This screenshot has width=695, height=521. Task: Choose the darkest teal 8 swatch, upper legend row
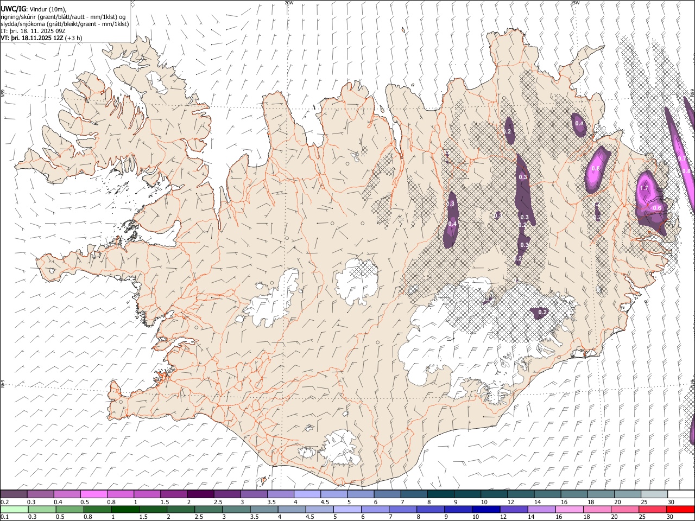441,494
